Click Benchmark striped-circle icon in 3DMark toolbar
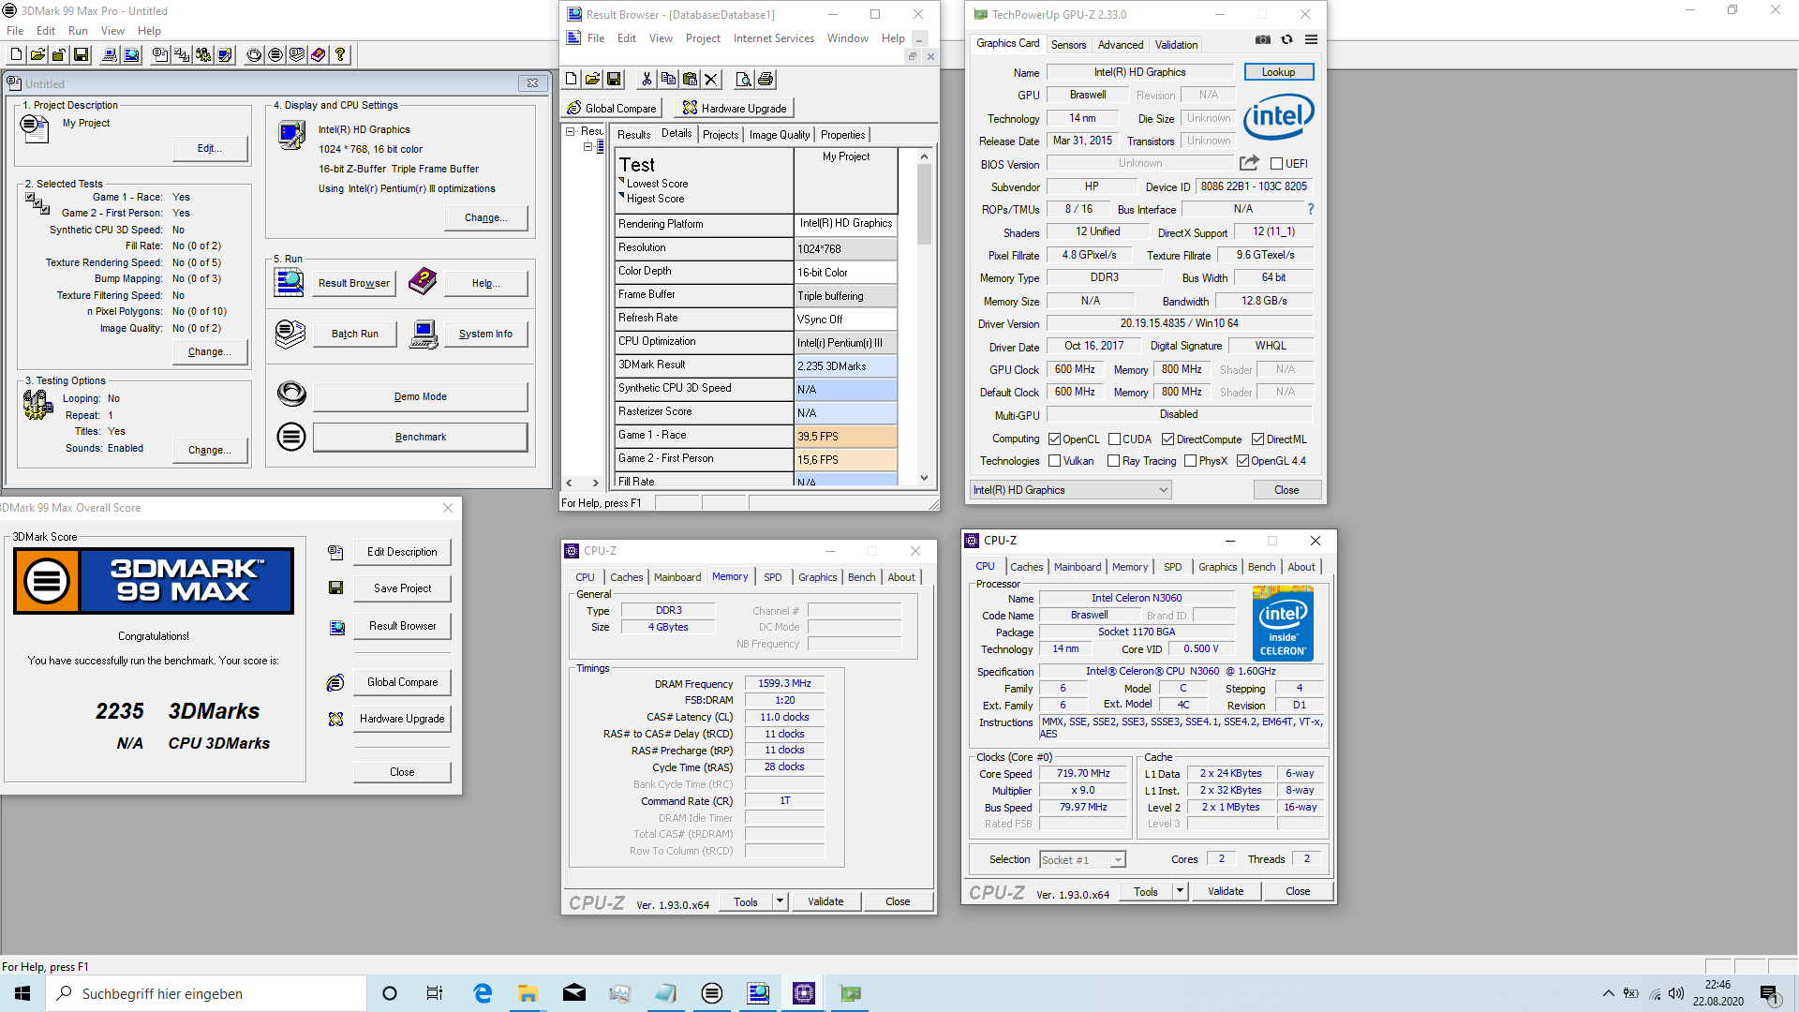Viewport: 1799px width, 1012px height. coord(275,55)
